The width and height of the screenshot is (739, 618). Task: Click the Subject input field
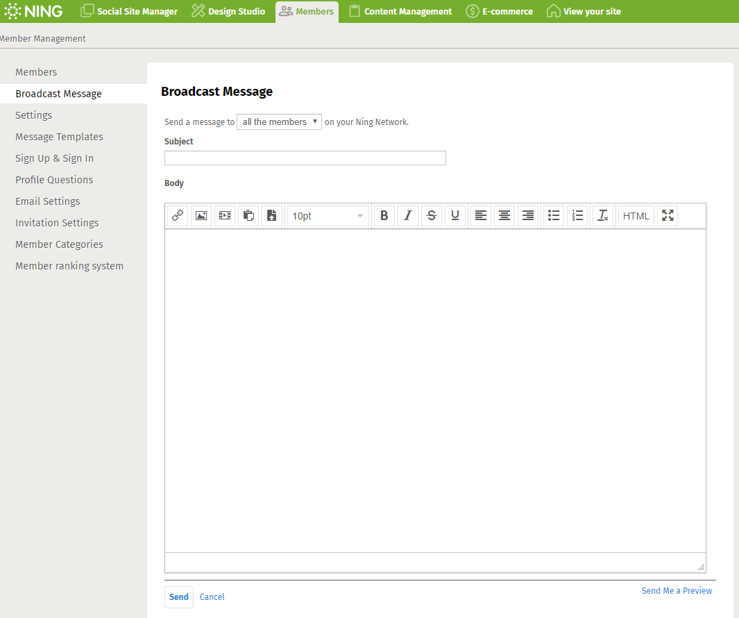(305, 158)
